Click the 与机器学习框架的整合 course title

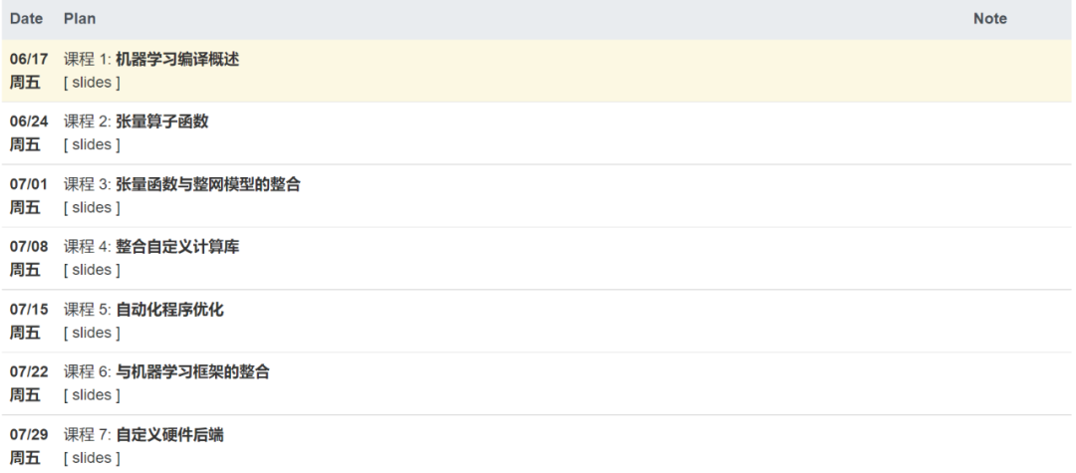[x=193, y=372]
